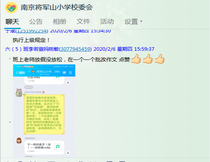Image resolution: width=210 pixels, height=162 pixels.
Task: Click sender name 六(5)班李若萱妈姚敏
Action: [x=32, y=49]
